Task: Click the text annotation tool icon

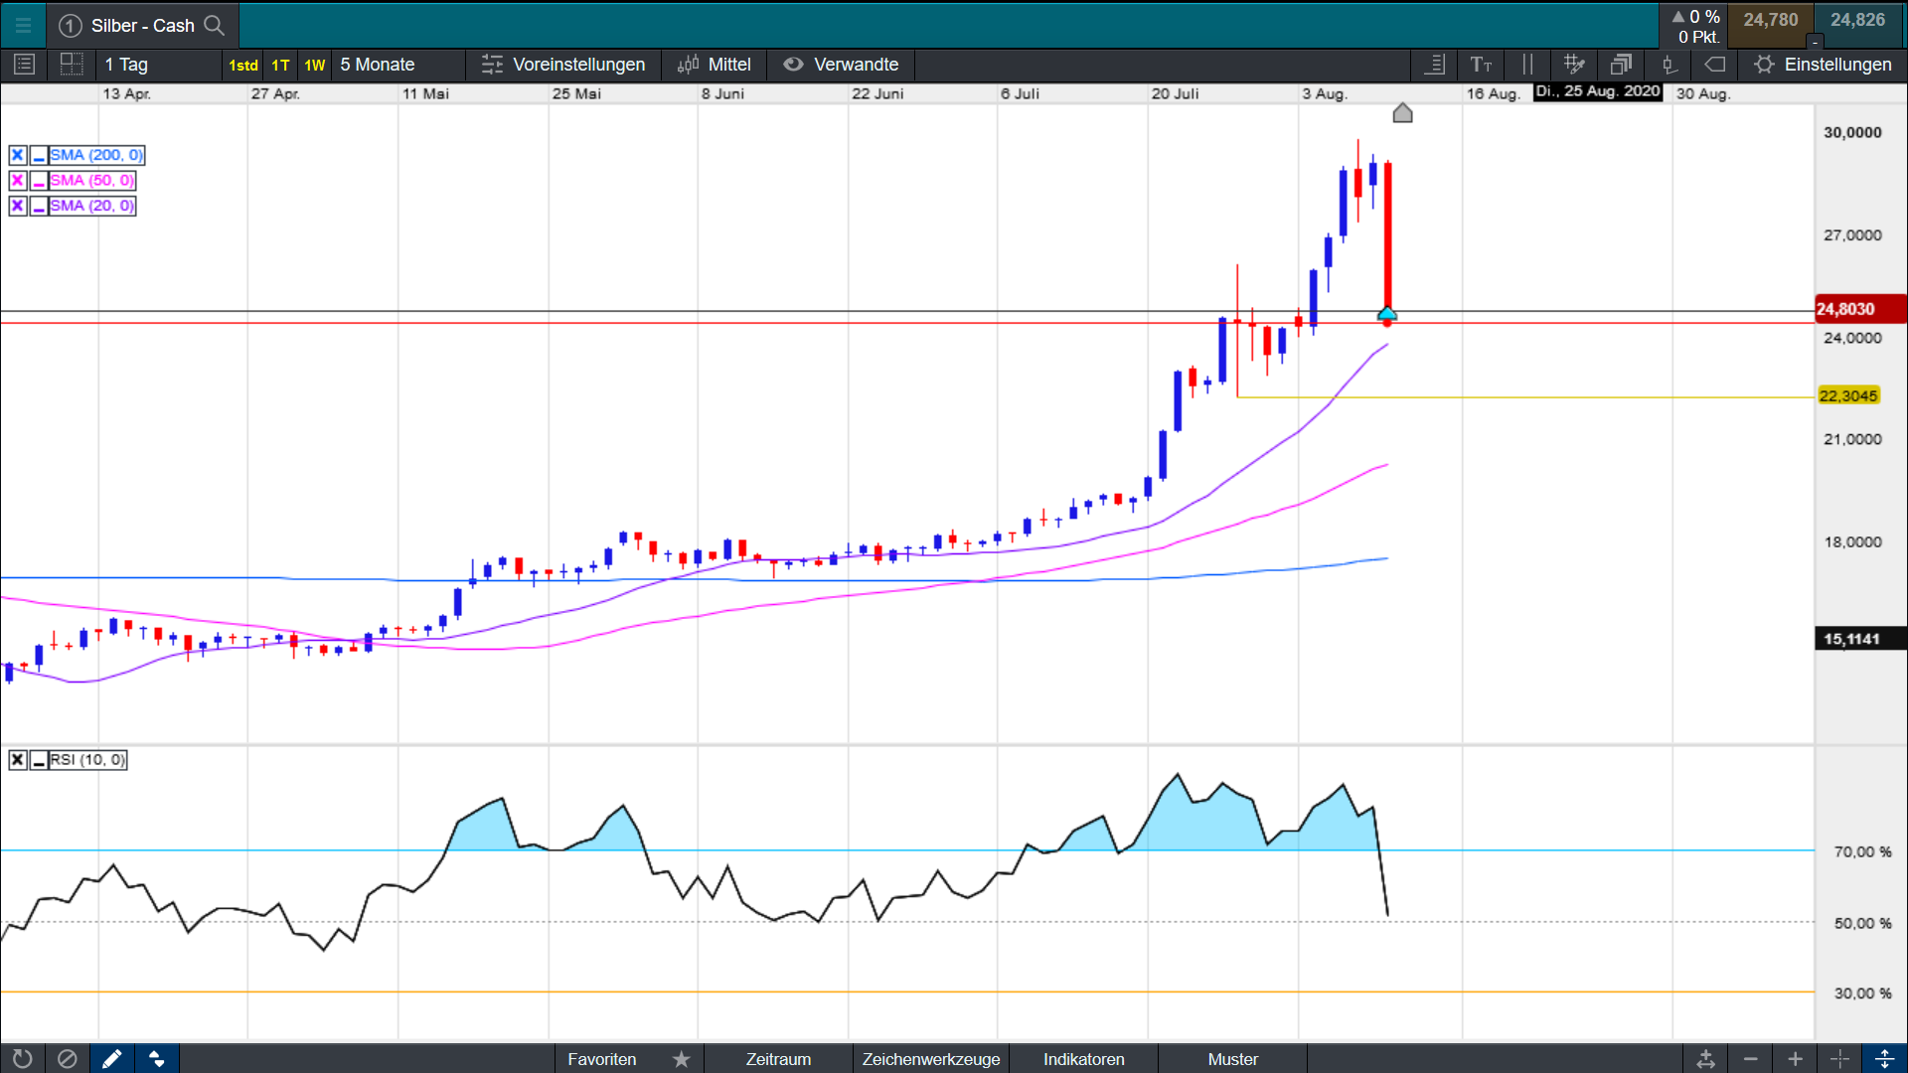Action: click(x=1481, y=65)
